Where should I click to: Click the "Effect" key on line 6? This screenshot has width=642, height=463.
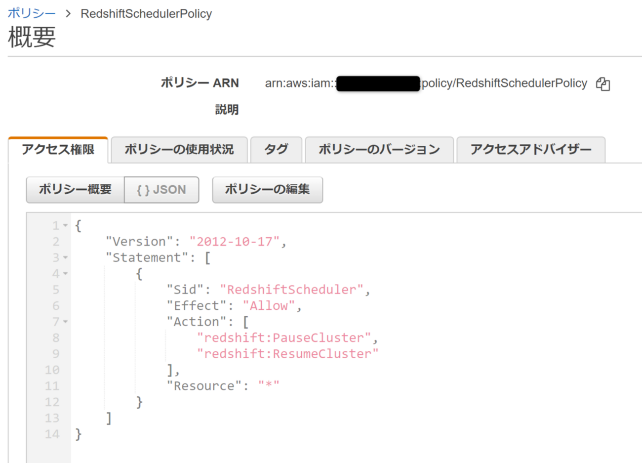click(x=197, y=306)
